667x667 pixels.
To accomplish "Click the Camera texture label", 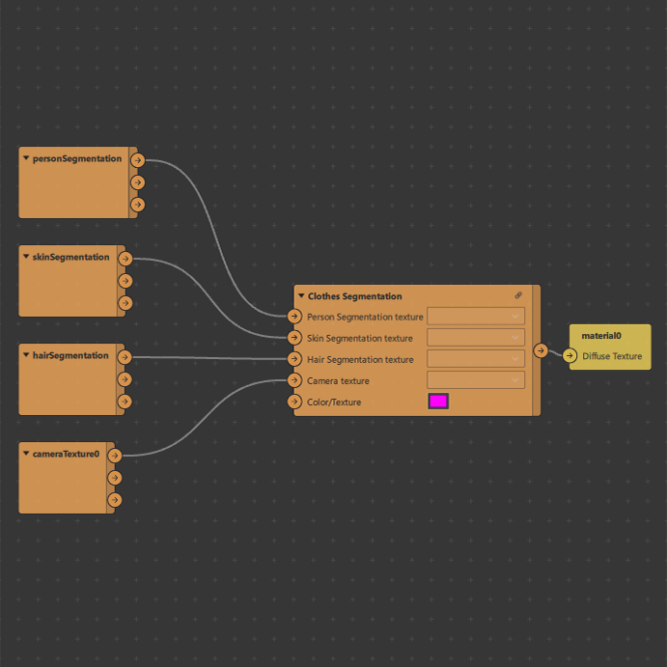I will (x=338, y=380).
